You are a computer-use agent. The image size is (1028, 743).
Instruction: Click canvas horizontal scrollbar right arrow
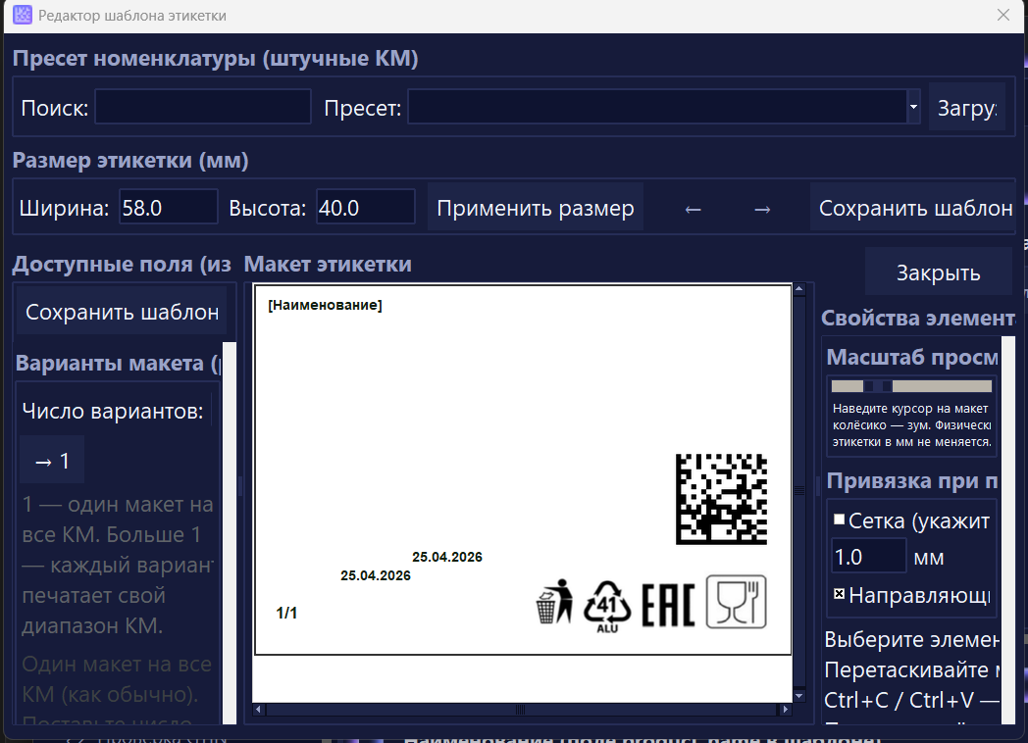785,709
